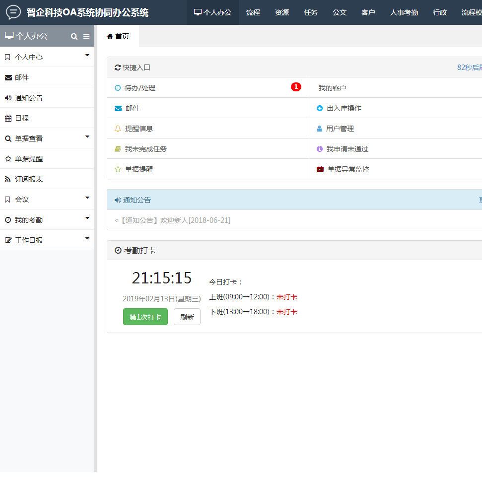Click the calendar icon next to 日程
This screenshot has height=482, width=482.
[x=8, y=118]
